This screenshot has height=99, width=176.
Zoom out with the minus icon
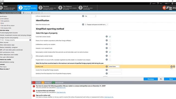(164, 4)
